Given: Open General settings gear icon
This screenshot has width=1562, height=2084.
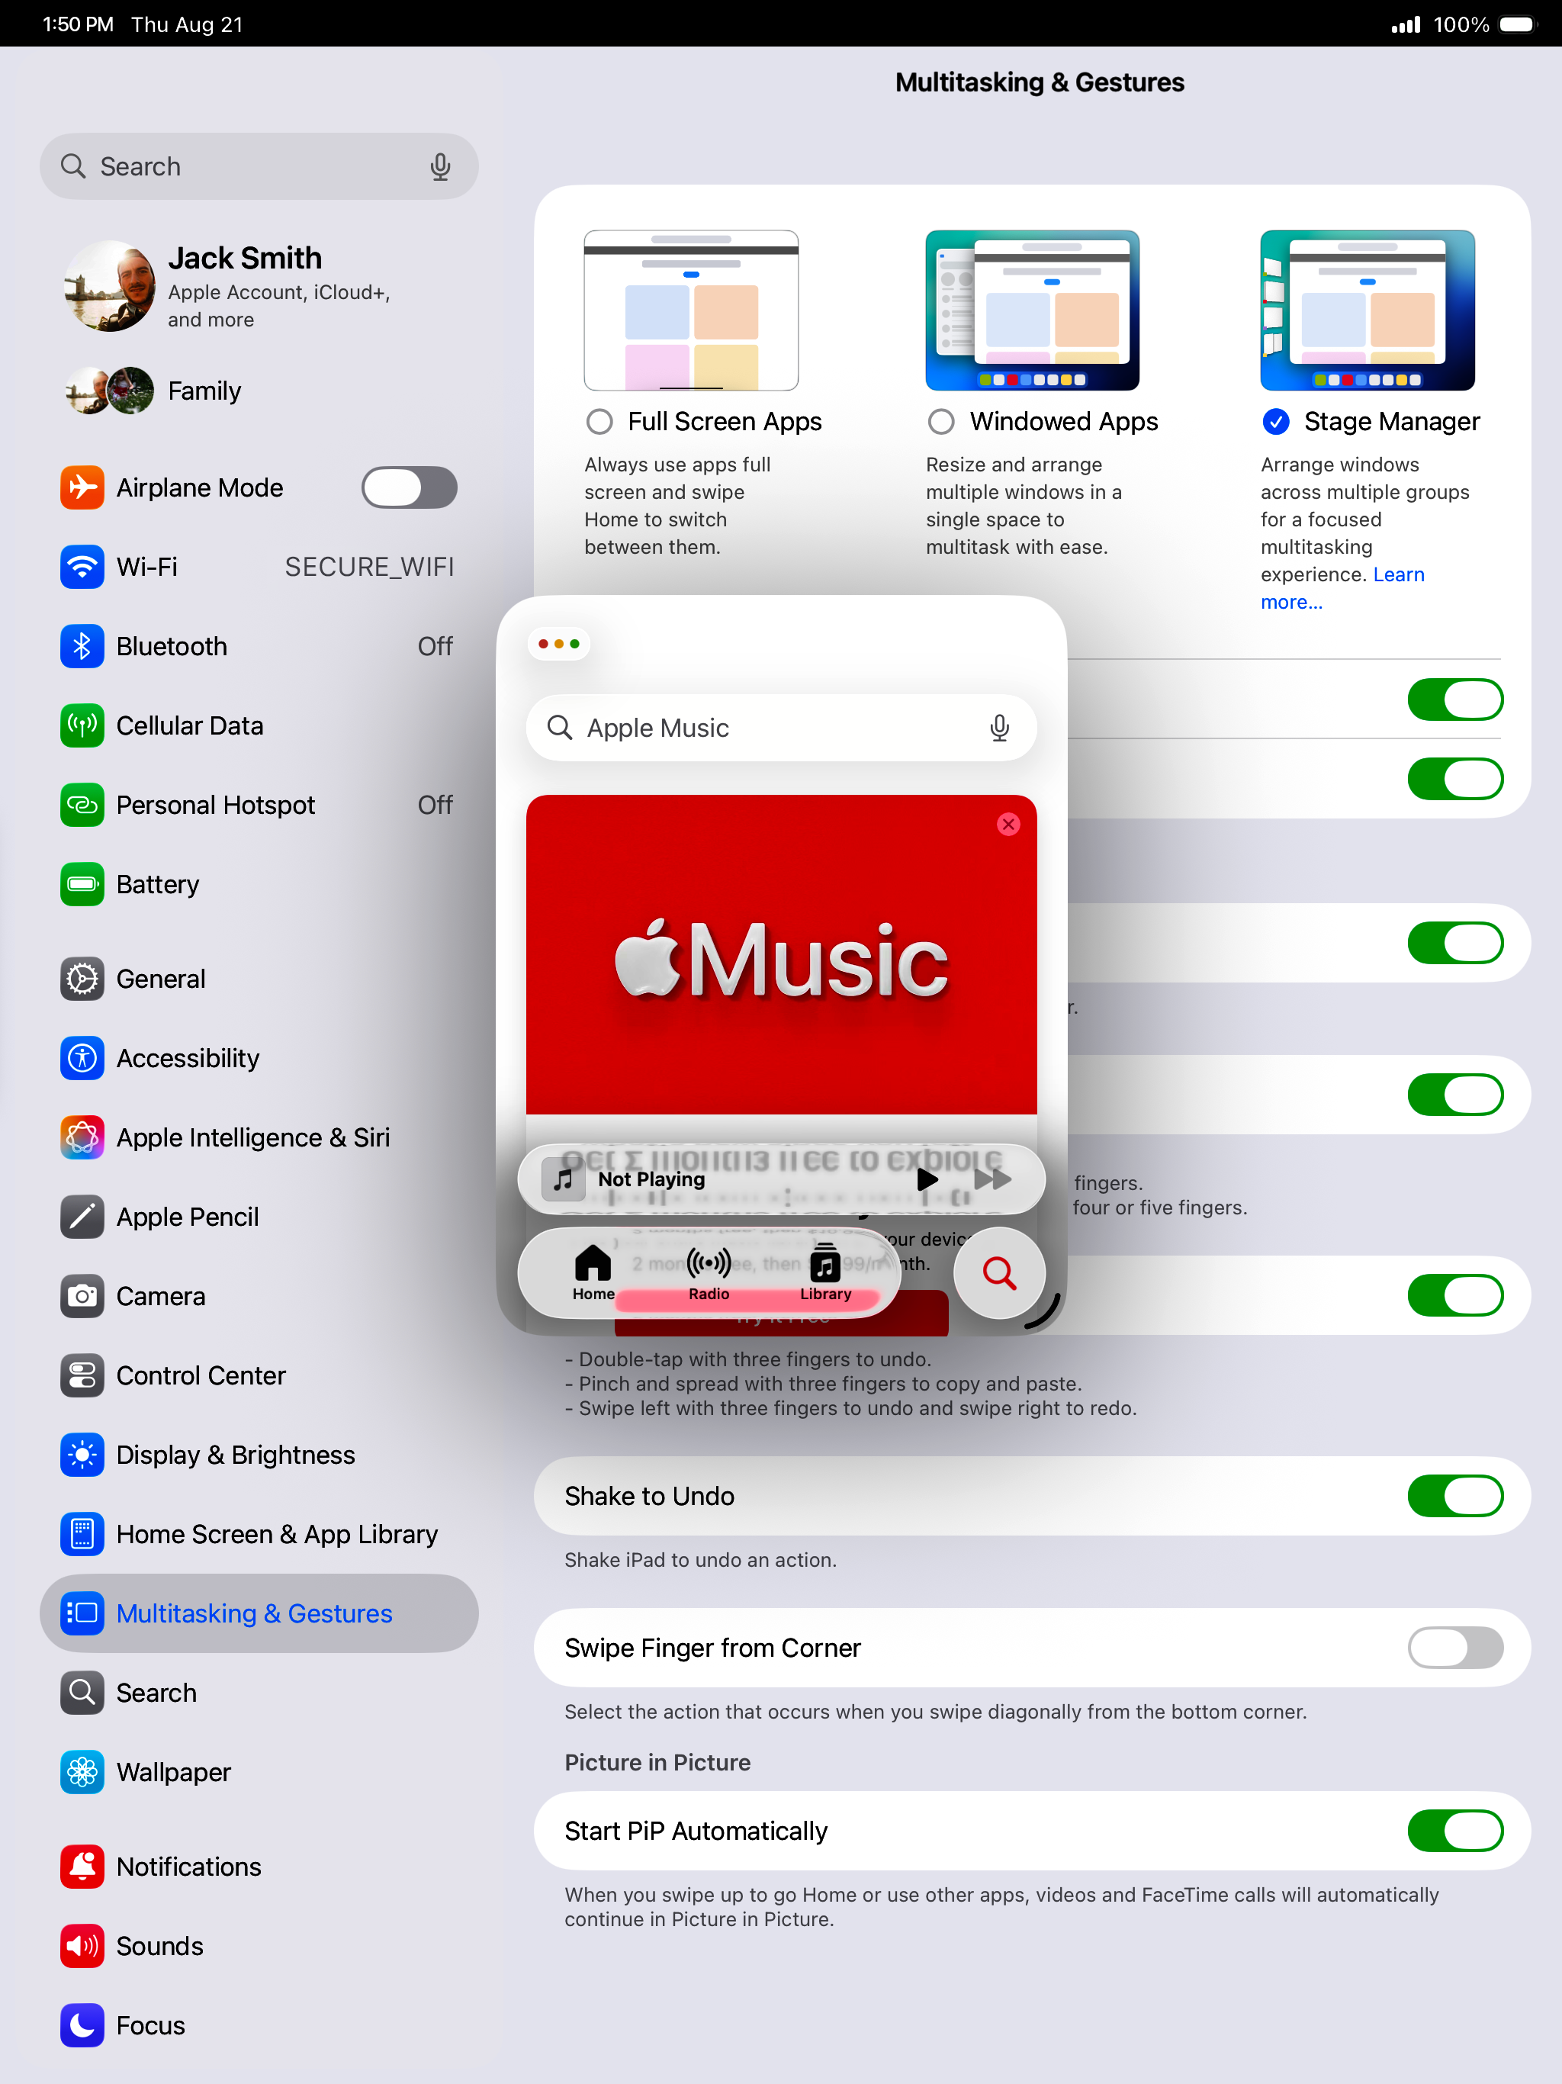Looking at the screenshot, I should click(82, 979).
